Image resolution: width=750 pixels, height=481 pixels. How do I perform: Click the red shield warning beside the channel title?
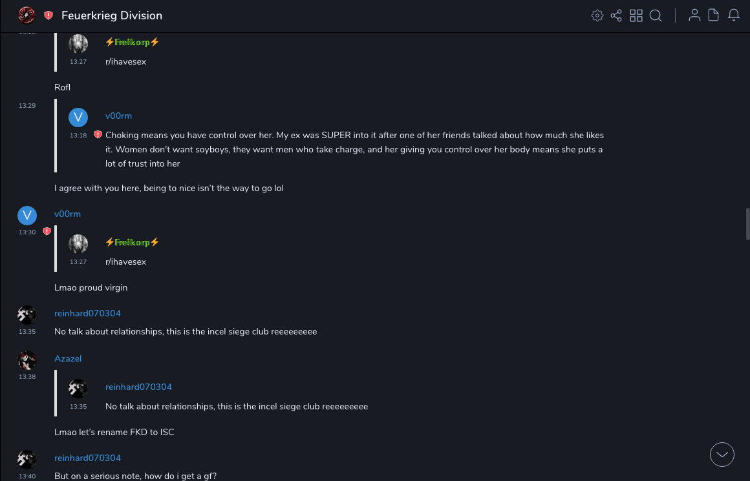pos(48,15)
